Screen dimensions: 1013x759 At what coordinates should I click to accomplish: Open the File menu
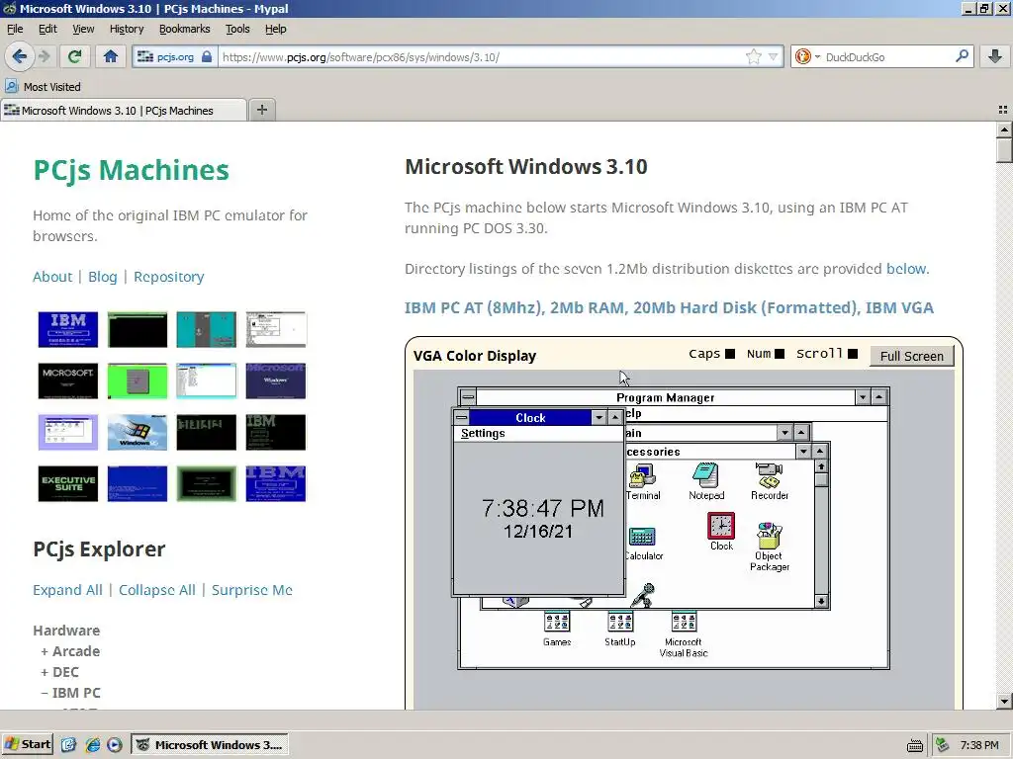[x=15, y=29]
